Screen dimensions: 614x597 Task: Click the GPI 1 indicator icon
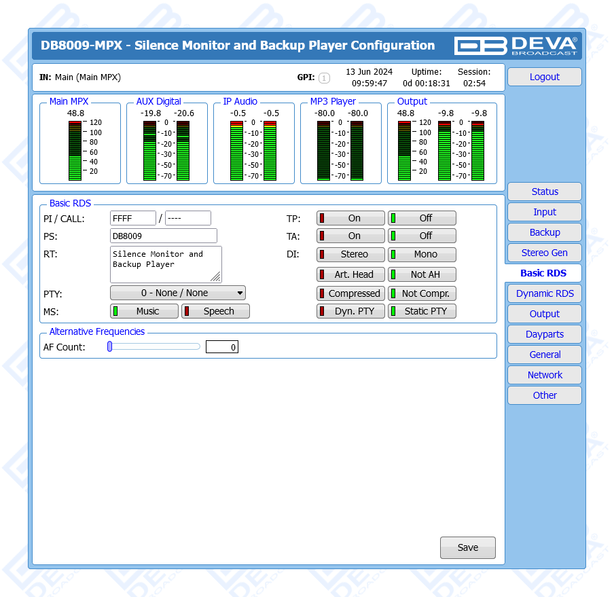click(324, 78)
